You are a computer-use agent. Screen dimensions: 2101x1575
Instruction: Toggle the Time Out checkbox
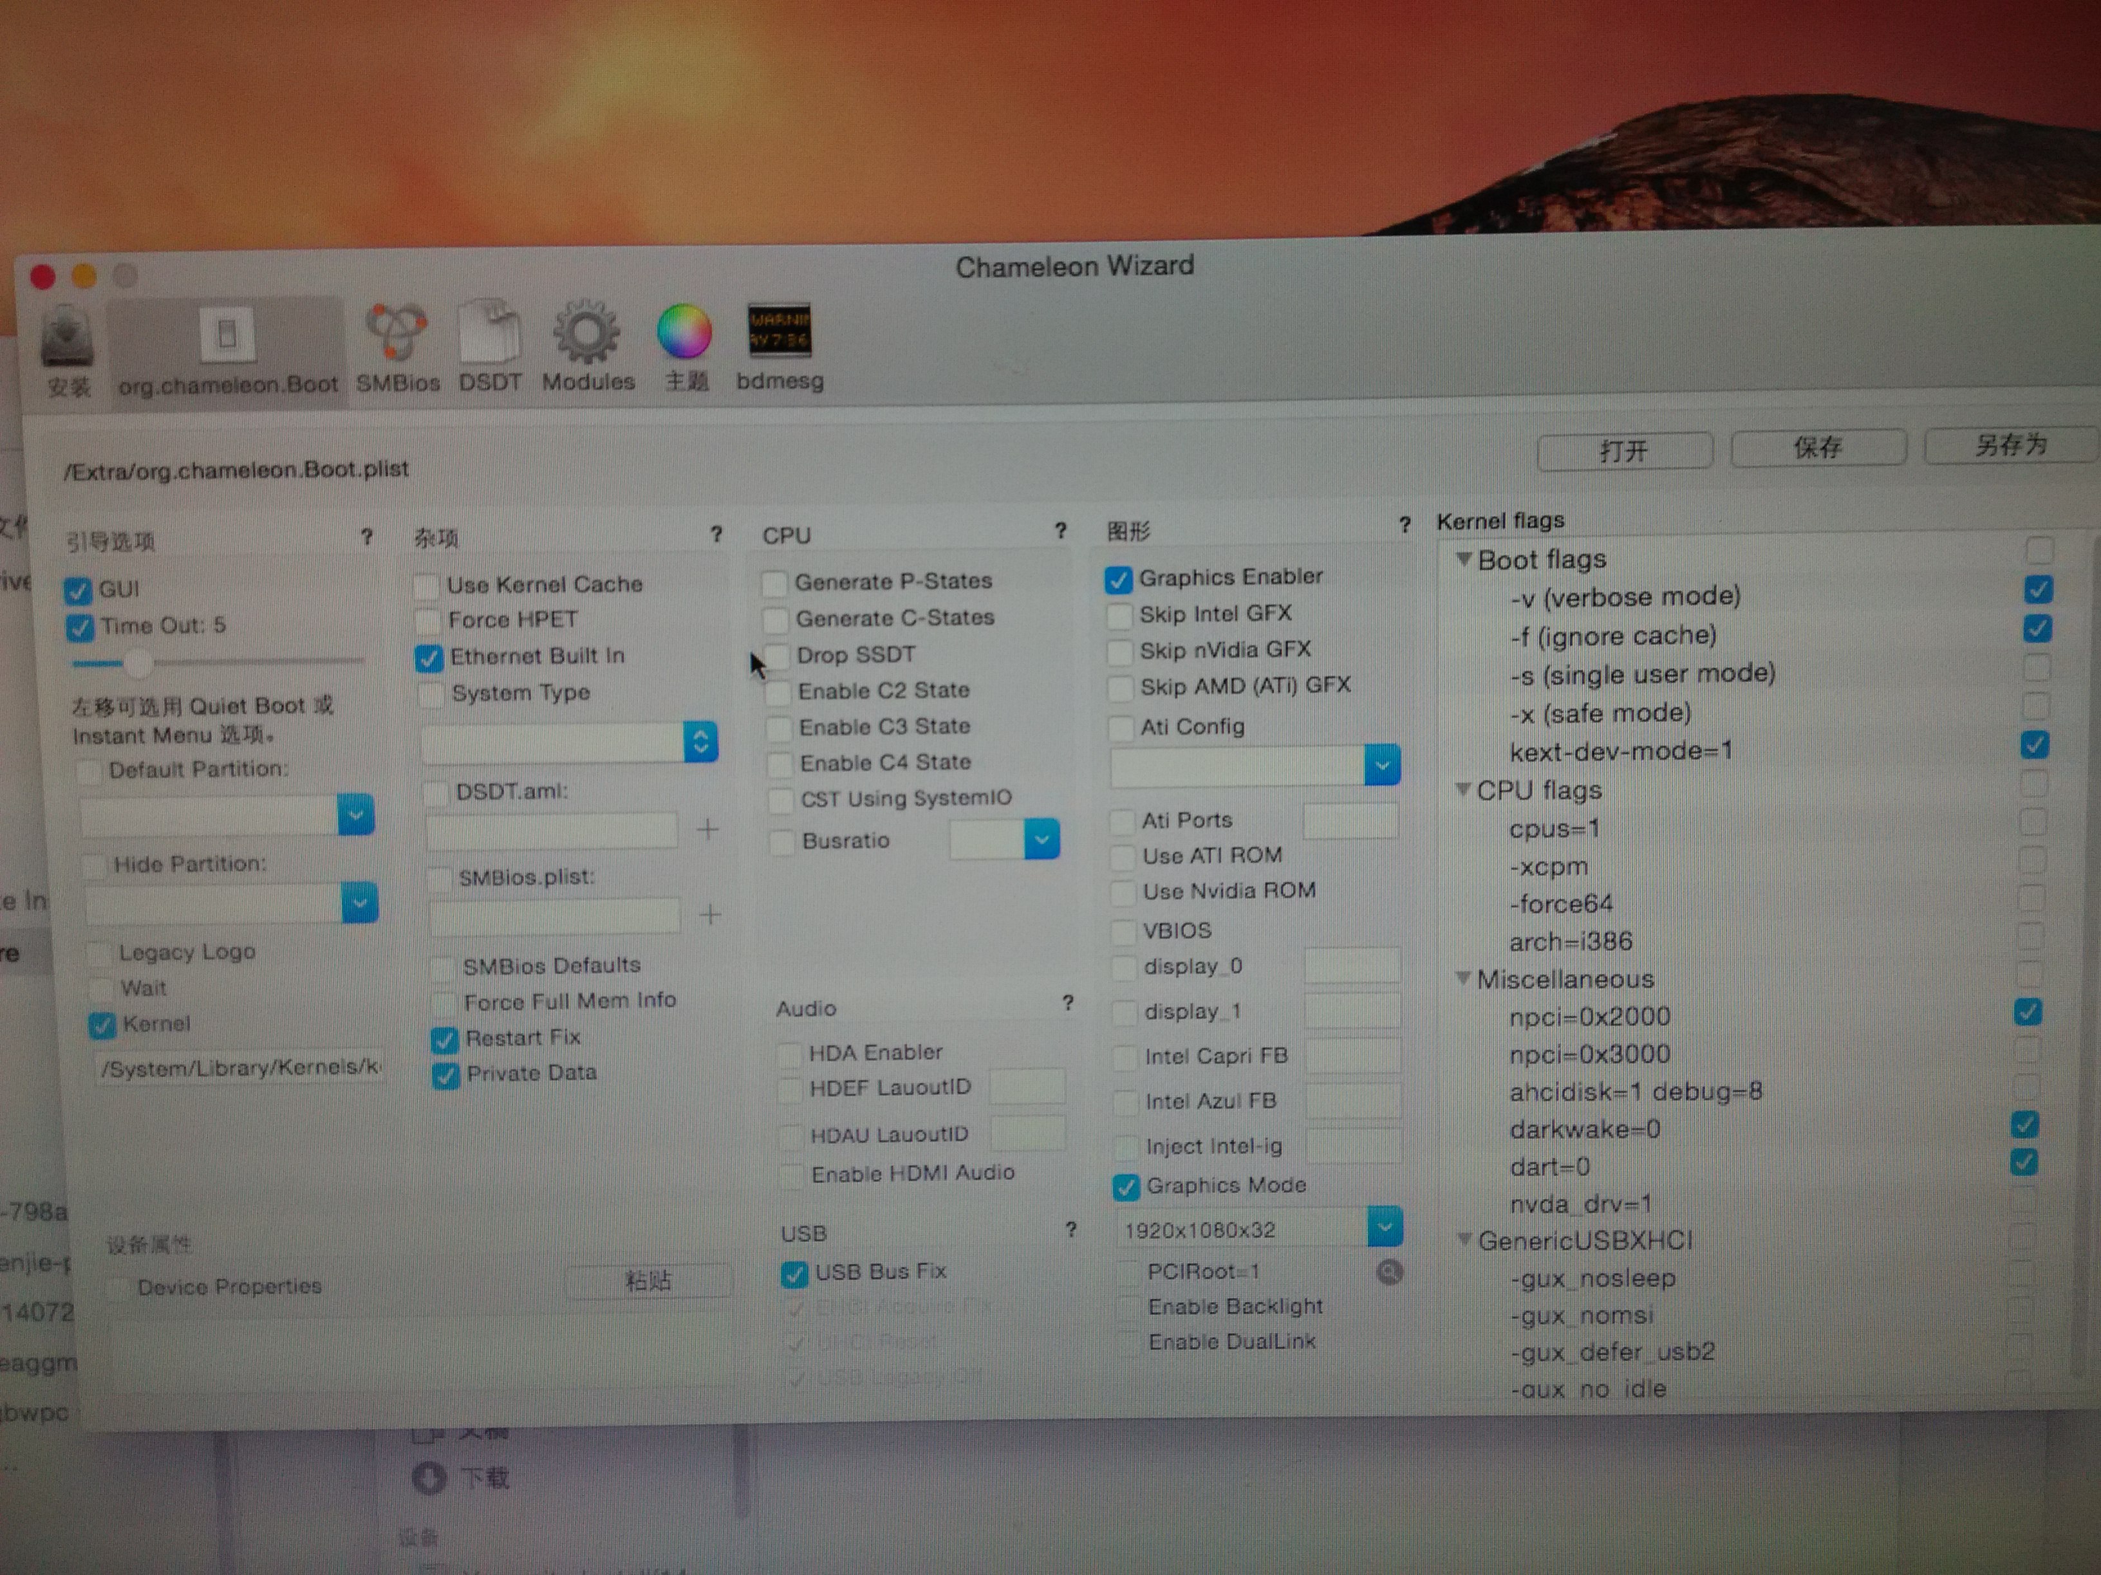click(80, 627)
